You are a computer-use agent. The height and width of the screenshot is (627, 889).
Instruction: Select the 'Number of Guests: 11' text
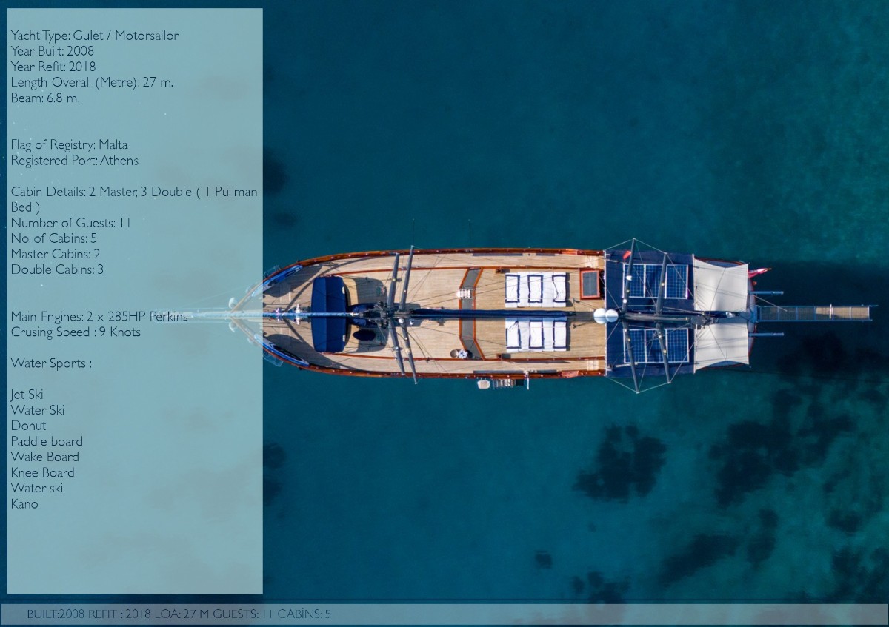(70, 222)
